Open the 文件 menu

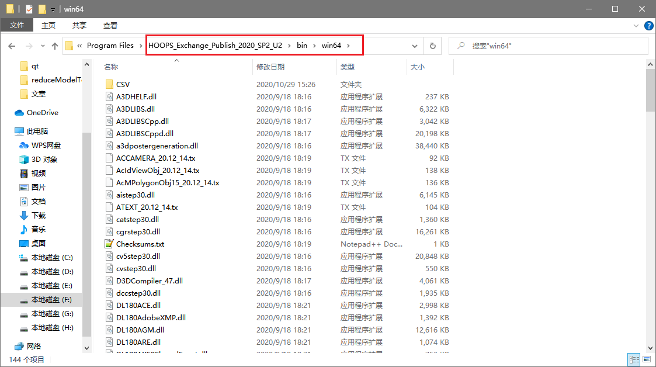click(x=17, y=26)
